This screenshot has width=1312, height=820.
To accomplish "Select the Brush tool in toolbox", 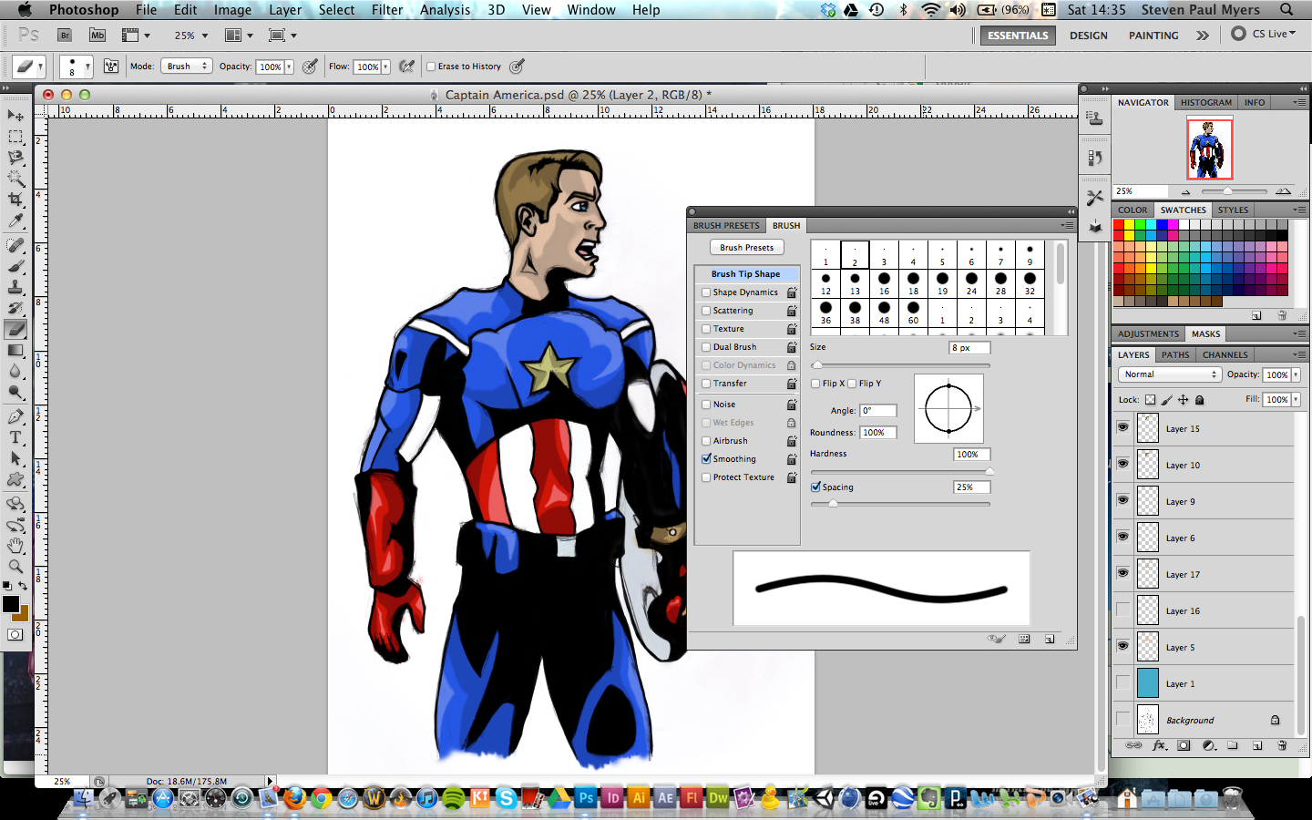I will (15, 267).
